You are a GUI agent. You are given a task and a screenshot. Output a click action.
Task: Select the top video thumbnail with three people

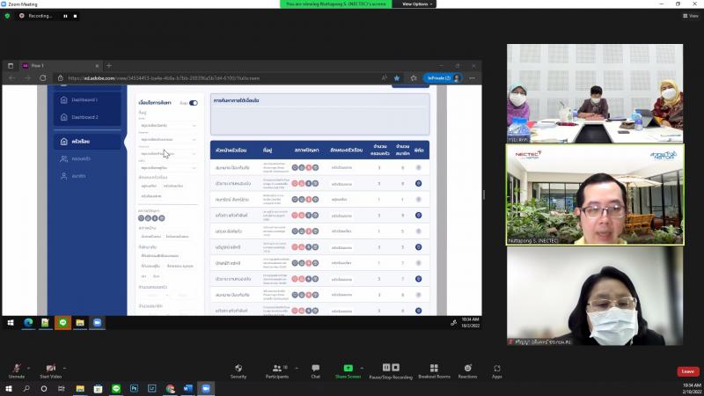point(595,93)
